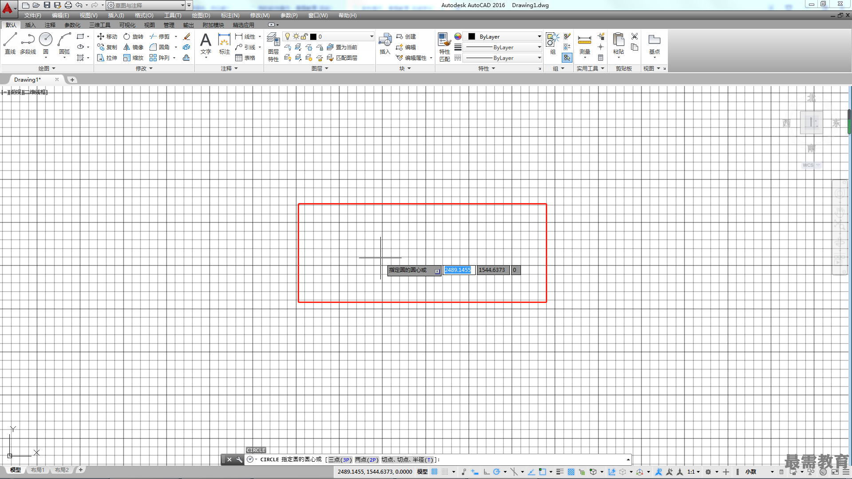Select the 标注 (Dimension) tool
This screenshot has height=479, width=852.
[x=225, y=43]
